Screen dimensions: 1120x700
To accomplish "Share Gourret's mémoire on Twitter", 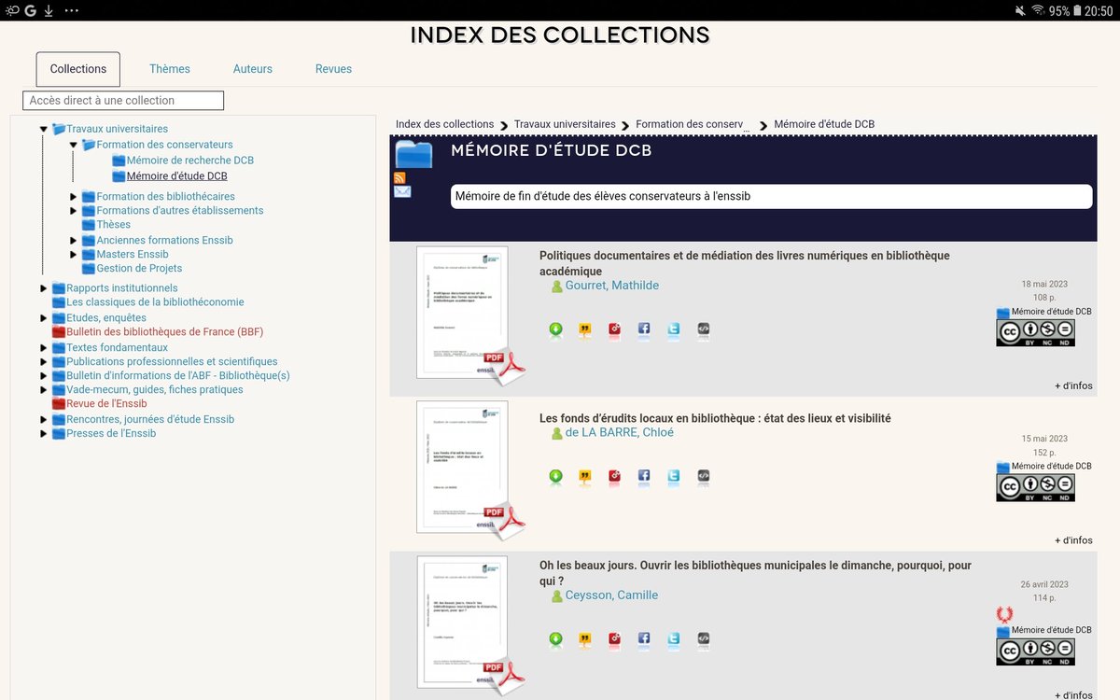I will pyautogui.click(x=674, y=329).
